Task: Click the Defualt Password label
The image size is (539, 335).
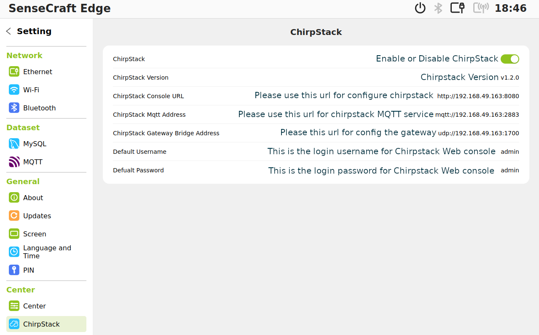Action: click(138, 170)
